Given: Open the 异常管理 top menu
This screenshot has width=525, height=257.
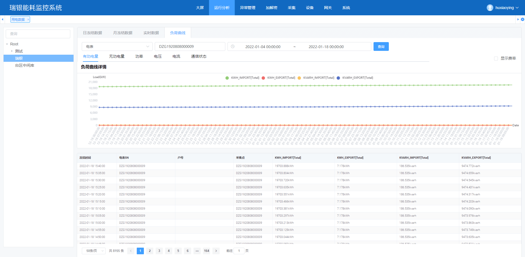Looking at the screenshot, I should (x=247, y=8).
